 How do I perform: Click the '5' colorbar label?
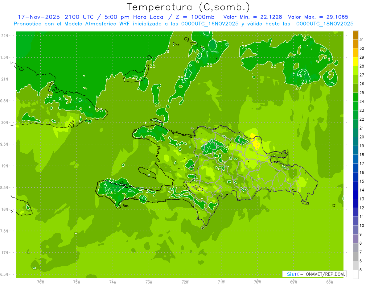coord(361,270)
